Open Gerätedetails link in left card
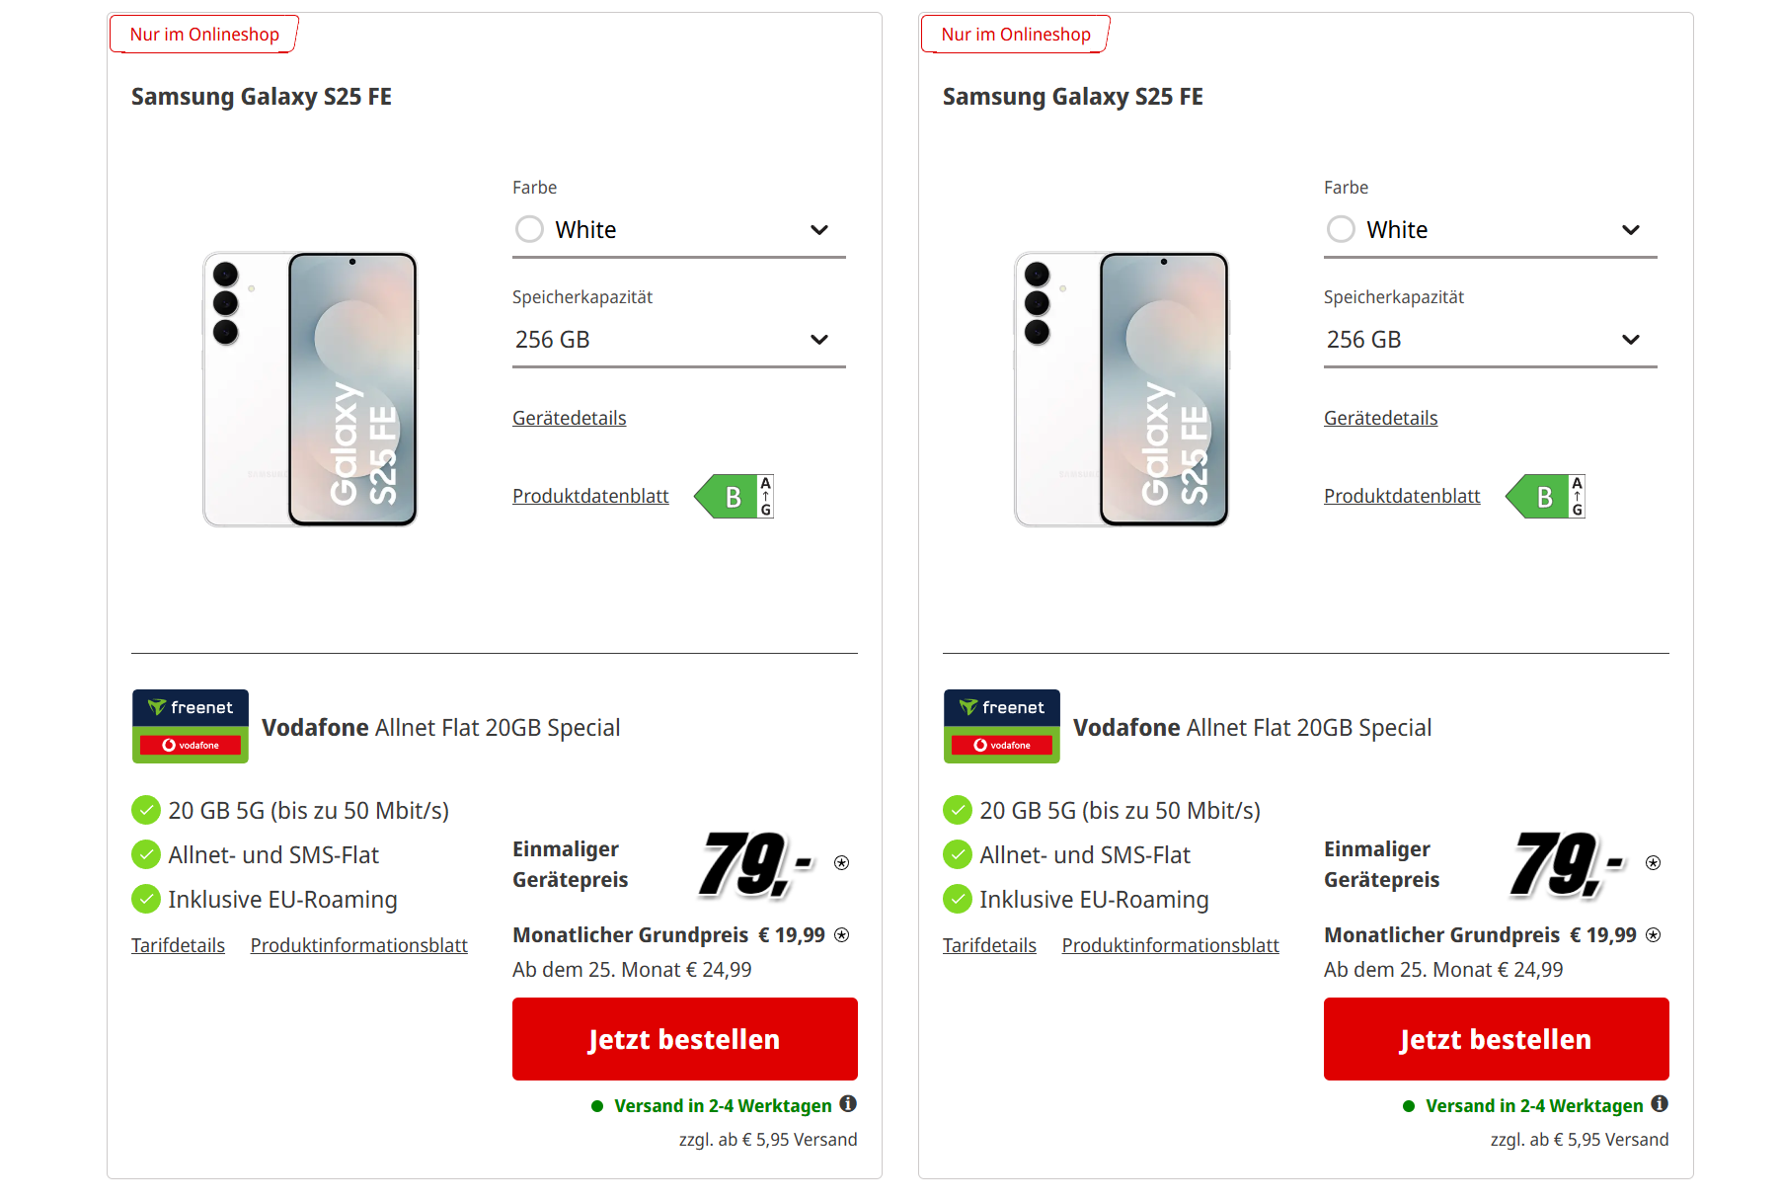Viewport: 1780px width, 1201px height. point(570,418)
